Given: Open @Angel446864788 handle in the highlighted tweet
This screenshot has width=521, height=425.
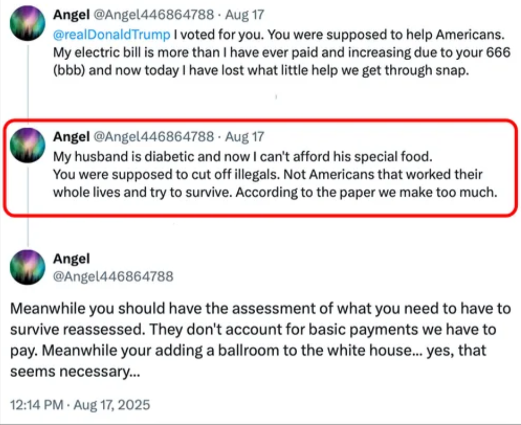Looking at the screenshot, I should click(x=153, y=137).
